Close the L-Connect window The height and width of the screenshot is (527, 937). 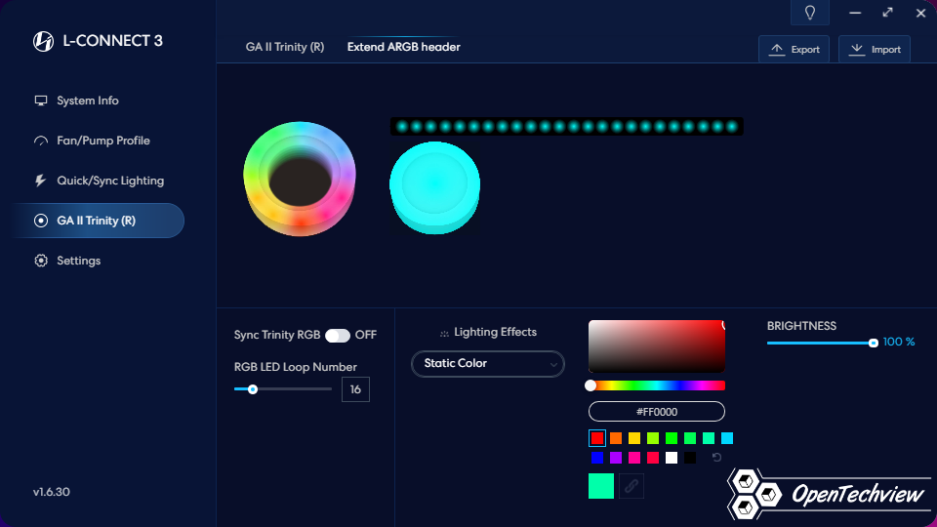pyautogui.click(x=920, y=13)
